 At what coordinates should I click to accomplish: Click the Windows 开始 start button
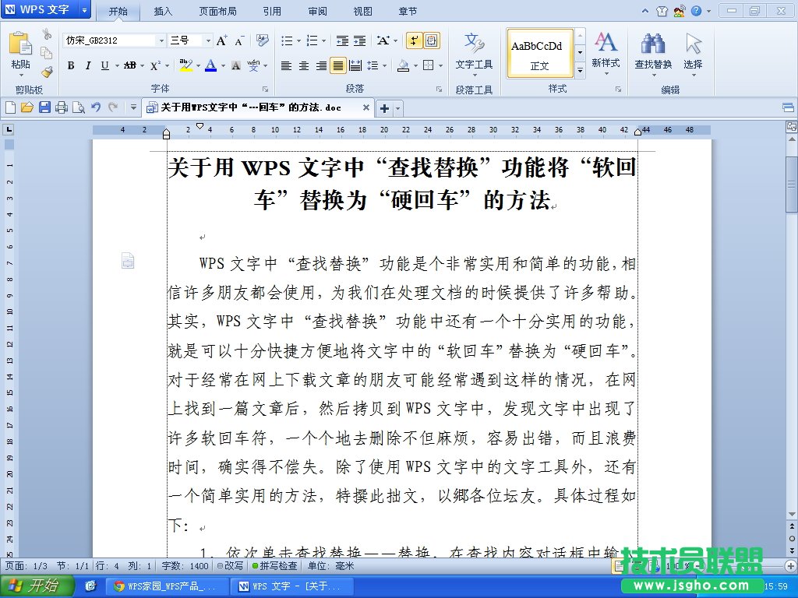pyautogui.click(x=37, y=586)
